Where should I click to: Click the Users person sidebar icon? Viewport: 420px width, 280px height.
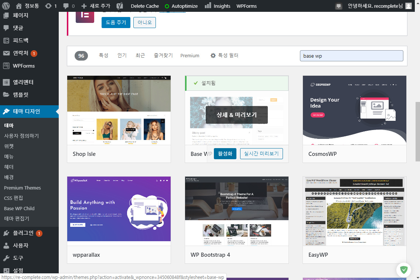coord(6,245)
